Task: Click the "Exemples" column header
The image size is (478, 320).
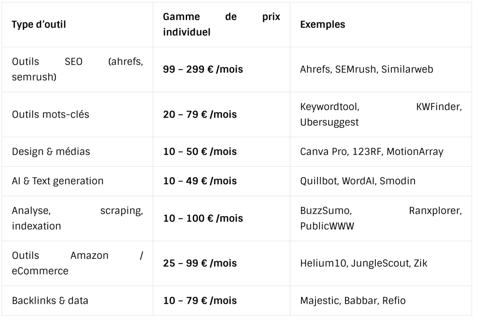Action: pyautogui.click(x=323, y=24)
